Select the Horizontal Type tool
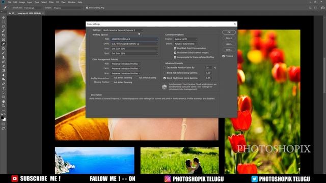 point(4,88)
